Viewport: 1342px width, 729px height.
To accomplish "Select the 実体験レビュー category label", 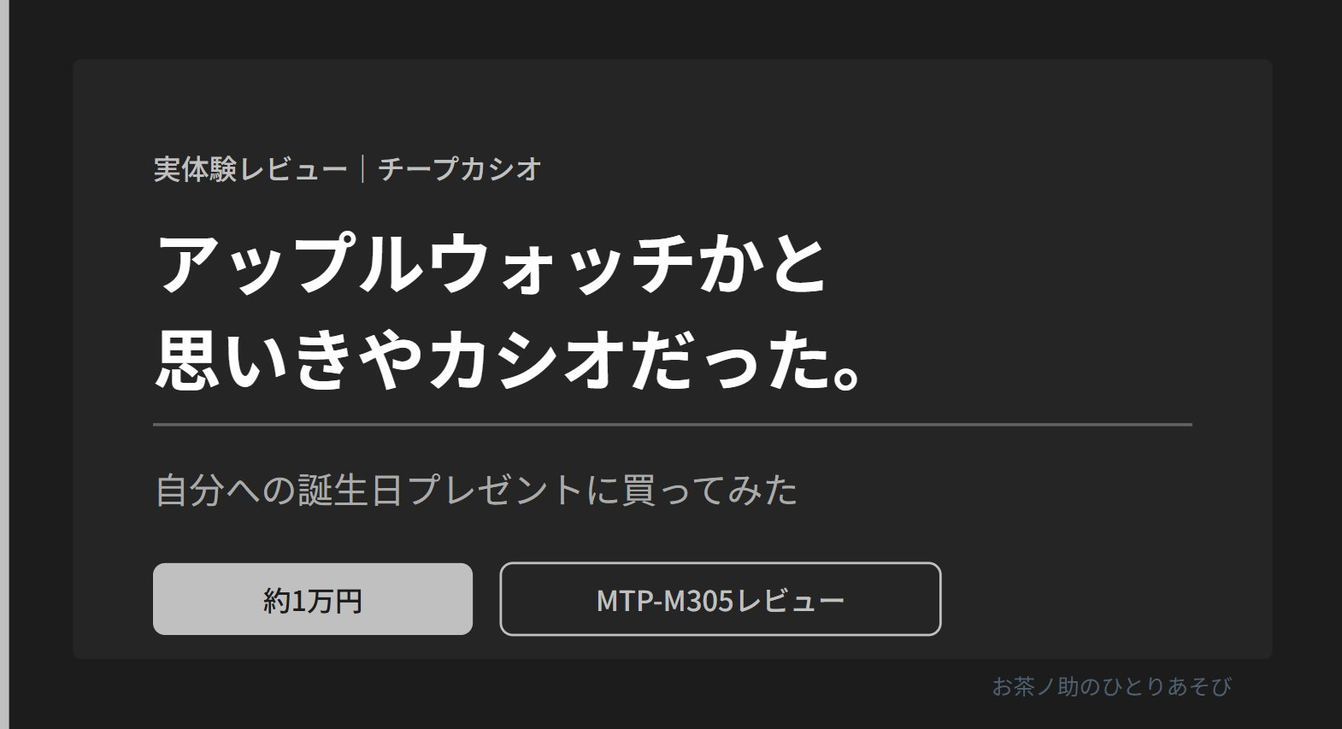I will pyautogui.click(x=250, y=169).
